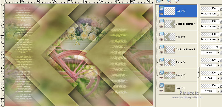
Task: Open blend mode dropdown for Copie de Raster 4
Action: (x=218, y=27)
